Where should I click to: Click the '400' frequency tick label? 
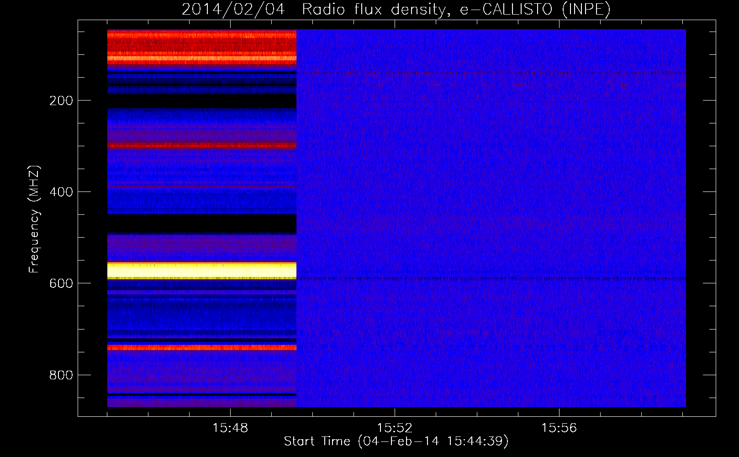pos(61,192)
